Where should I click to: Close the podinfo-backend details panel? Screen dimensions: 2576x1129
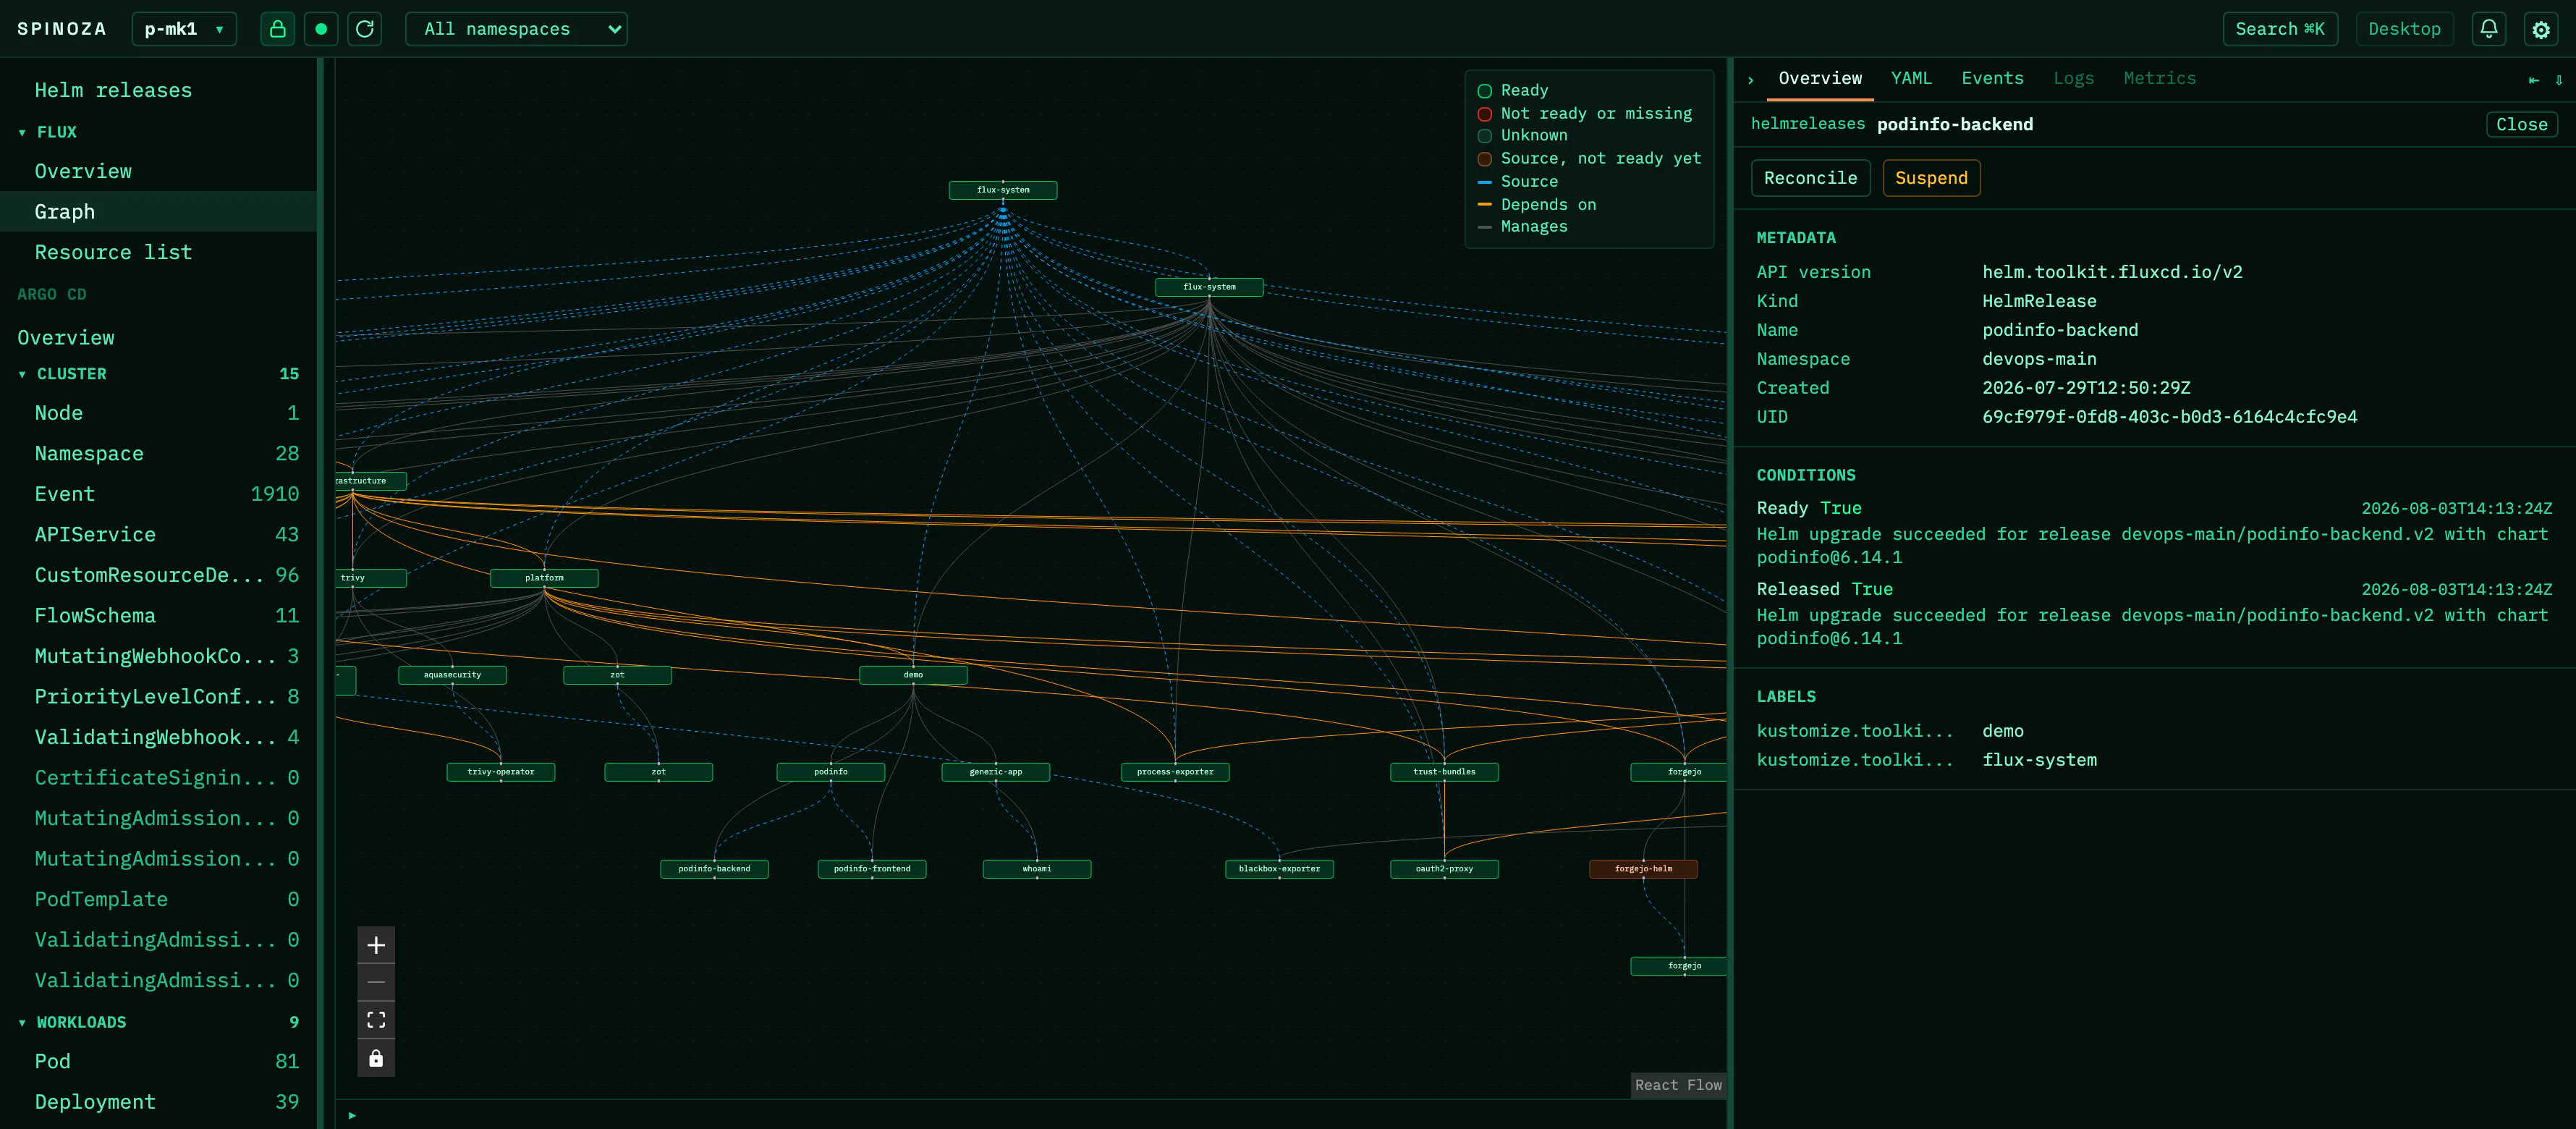click(2521, 124)
